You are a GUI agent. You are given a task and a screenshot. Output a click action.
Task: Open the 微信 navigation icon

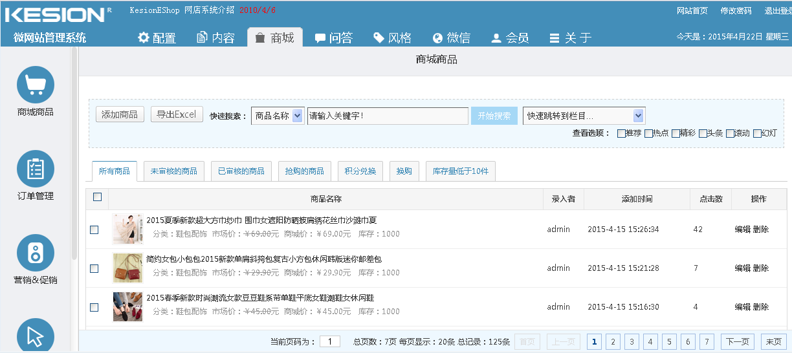click(x=438, y=38)
